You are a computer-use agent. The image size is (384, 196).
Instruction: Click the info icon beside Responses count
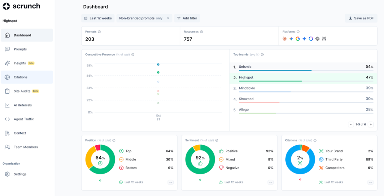pos(201,32)
